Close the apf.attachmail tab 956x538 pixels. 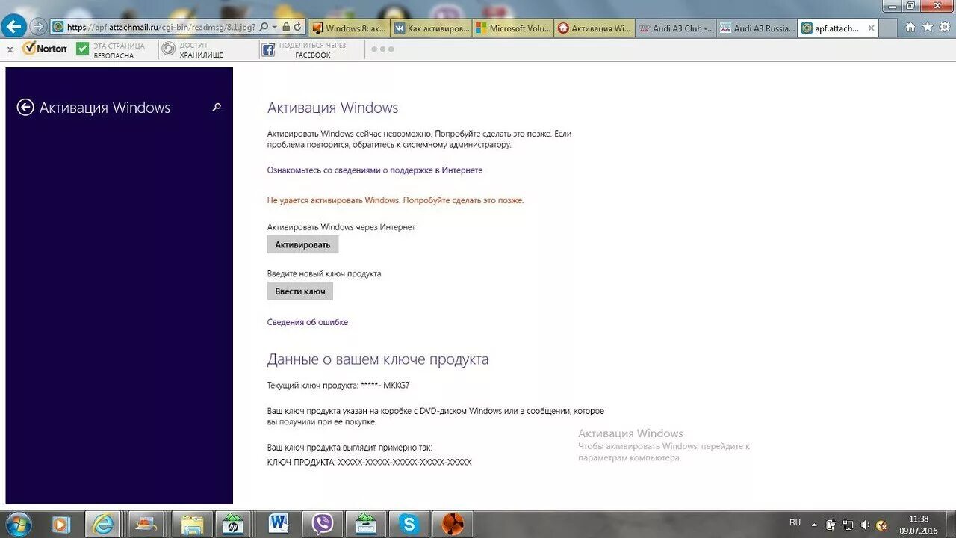click(871, 28)
